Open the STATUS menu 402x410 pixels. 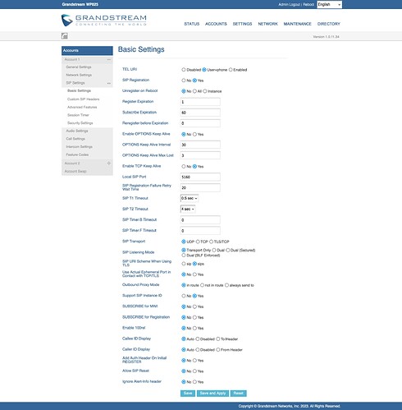point(192,24)
